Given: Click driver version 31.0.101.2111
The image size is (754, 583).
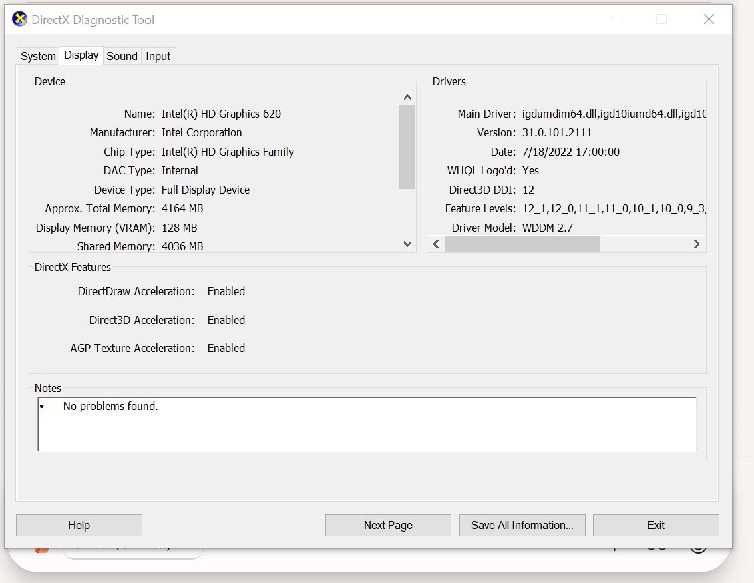Looking at the screenshot, I should click(557, 132).
